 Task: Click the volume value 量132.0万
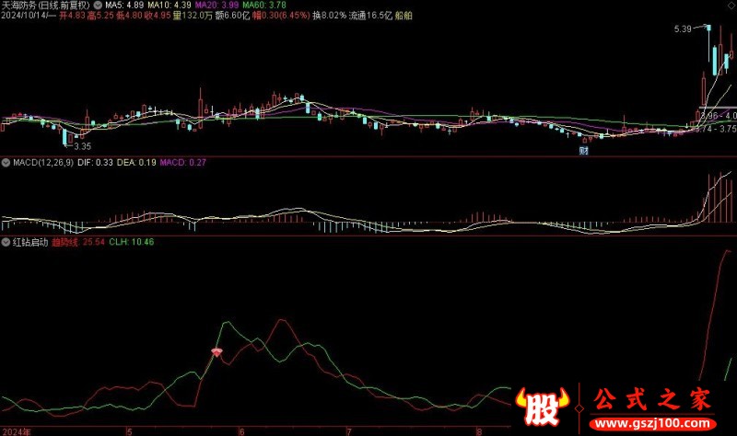(x=193, y=16)
